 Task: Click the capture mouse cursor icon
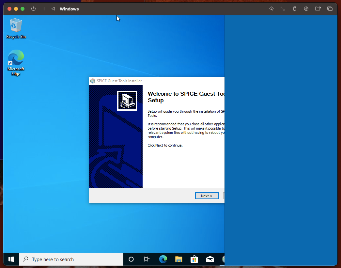(x=271, y=9)
